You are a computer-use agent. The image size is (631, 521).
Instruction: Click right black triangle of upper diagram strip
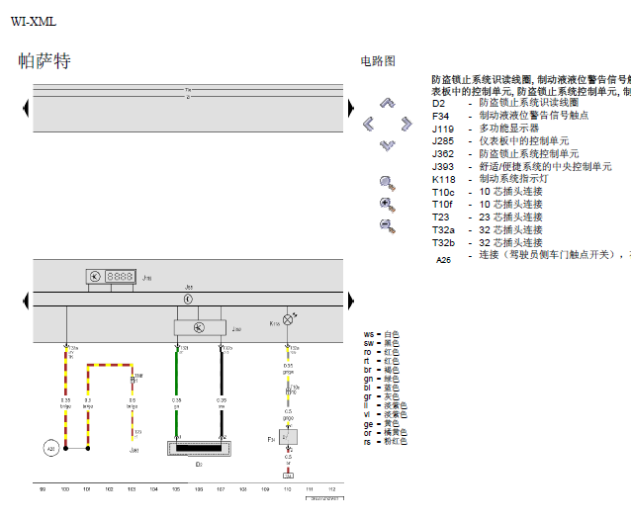(351, 108)
